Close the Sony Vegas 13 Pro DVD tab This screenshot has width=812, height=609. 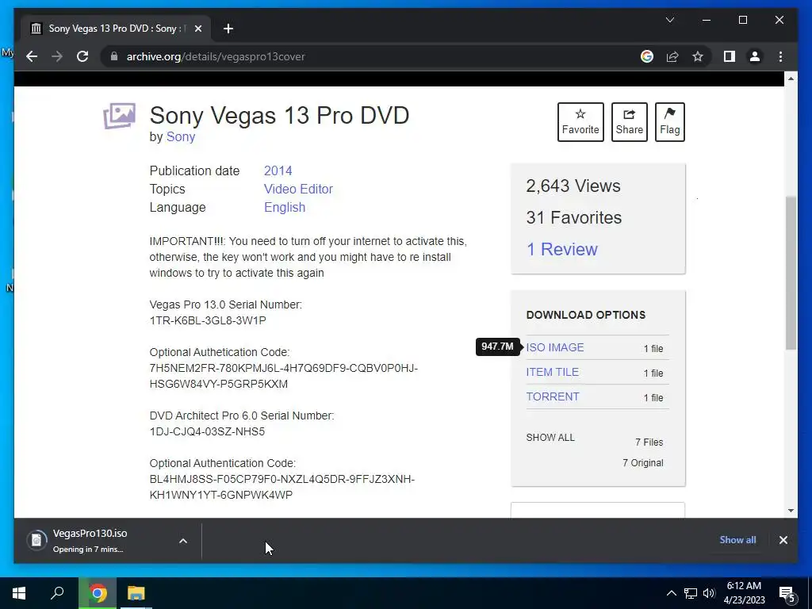pos(197,29)
